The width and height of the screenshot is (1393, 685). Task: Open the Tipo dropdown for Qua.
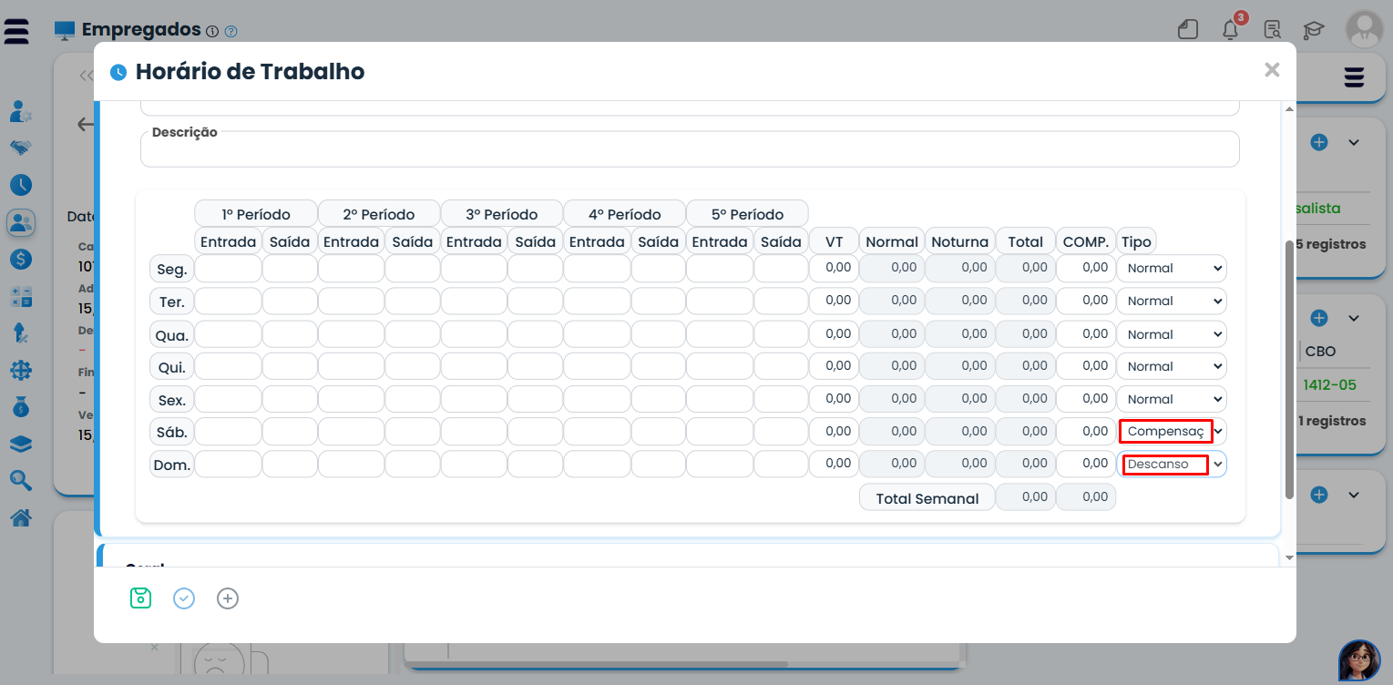(x=1172, y=334)
